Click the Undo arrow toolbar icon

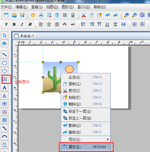click(x=107, y=15)
